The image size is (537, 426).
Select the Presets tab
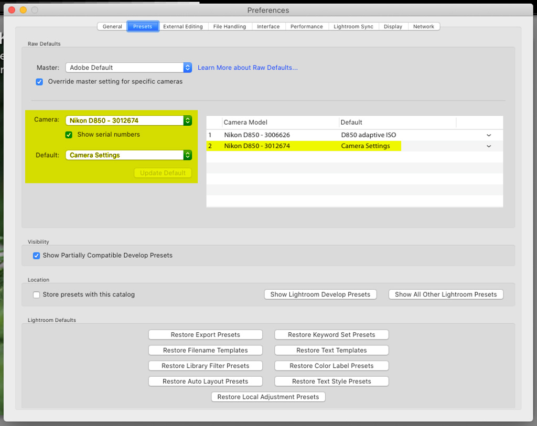click(x=143, y=26)
